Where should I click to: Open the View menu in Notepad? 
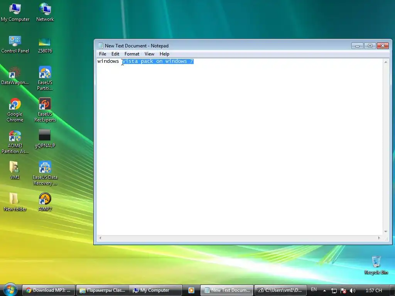[x=149, y=54]
